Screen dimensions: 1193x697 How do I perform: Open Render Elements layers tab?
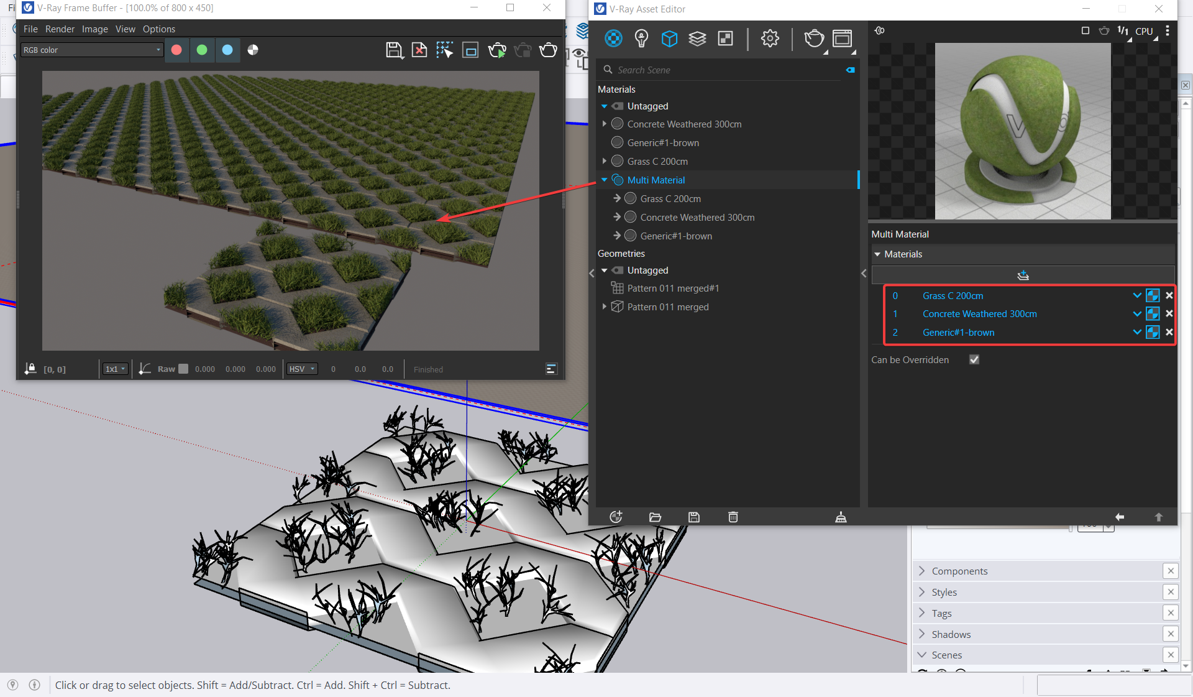pos(697,39)
